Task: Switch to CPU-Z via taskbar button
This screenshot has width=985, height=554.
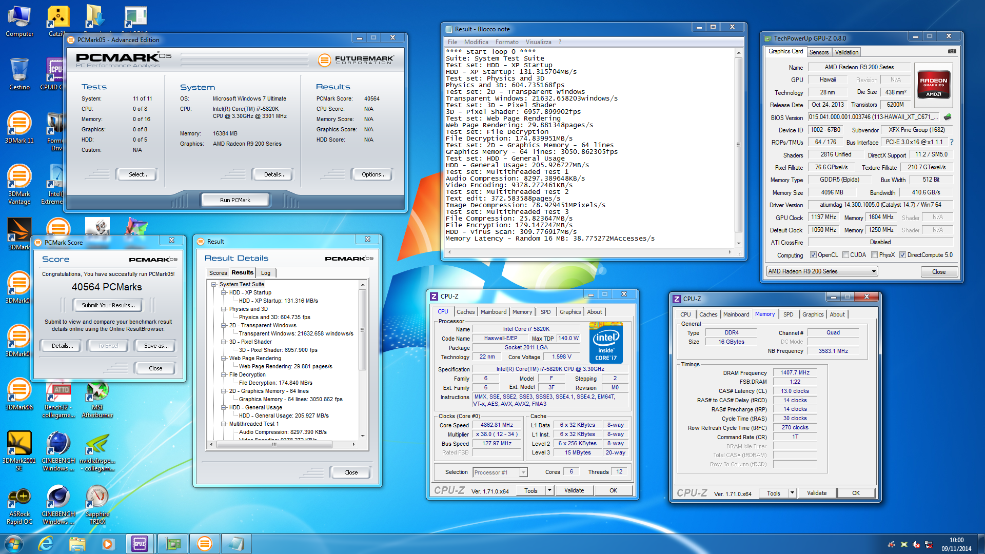Action: click(140, 544)
